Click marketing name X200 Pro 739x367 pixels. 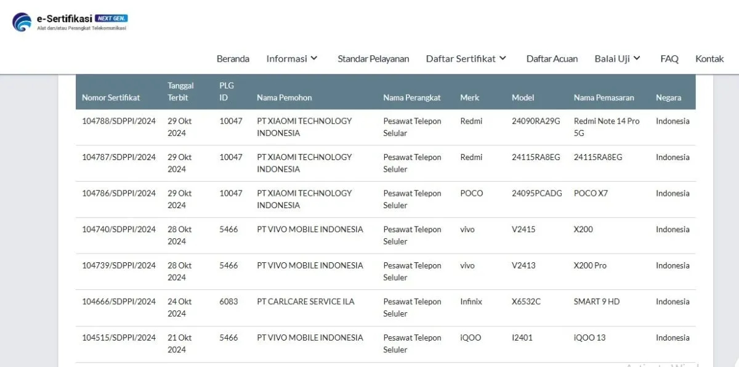[590, 265]
